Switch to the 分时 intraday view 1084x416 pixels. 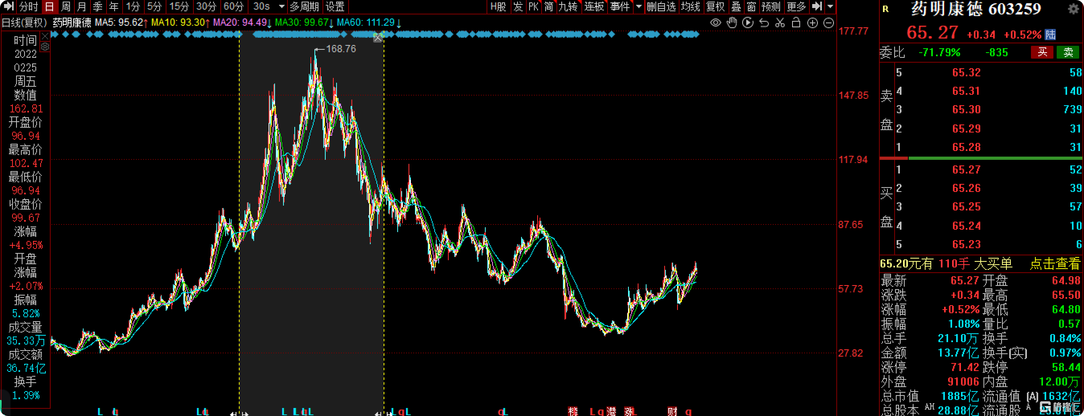click(28, 6)
